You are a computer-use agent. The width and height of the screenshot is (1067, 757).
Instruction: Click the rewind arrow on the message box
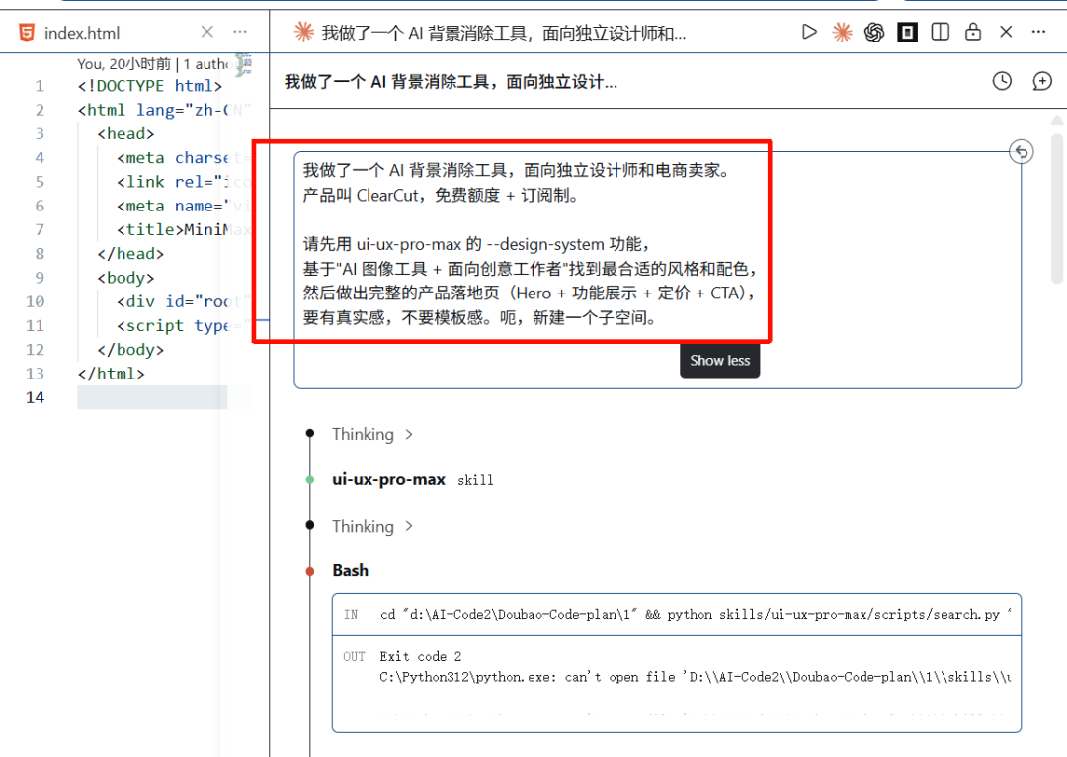(1022, 152)
